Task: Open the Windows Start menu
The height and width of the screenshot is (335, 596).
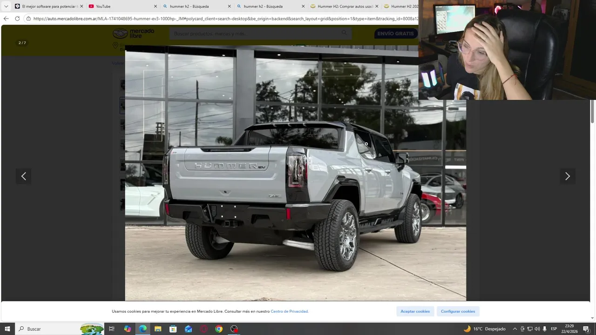Action: pyautogui.click(x=7, y=329)
